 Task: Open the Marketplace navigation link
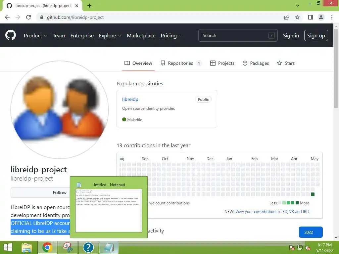(141, 36)
